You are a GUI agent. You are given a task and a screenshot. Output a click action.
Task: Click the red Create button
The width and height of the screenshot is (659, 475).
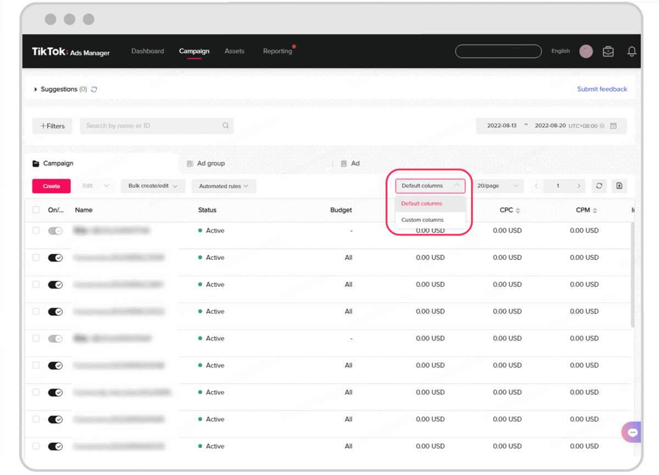coord(51,186)
